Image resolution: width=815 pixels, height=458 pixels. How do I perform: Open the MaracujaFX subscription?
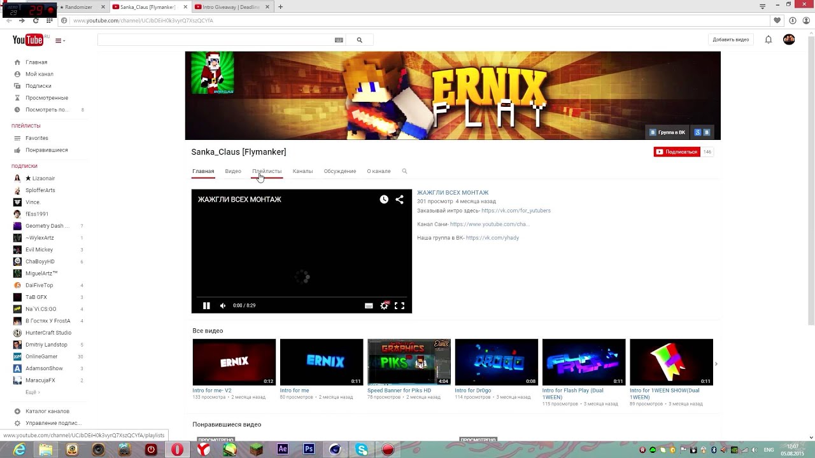[x=40, y=380]
